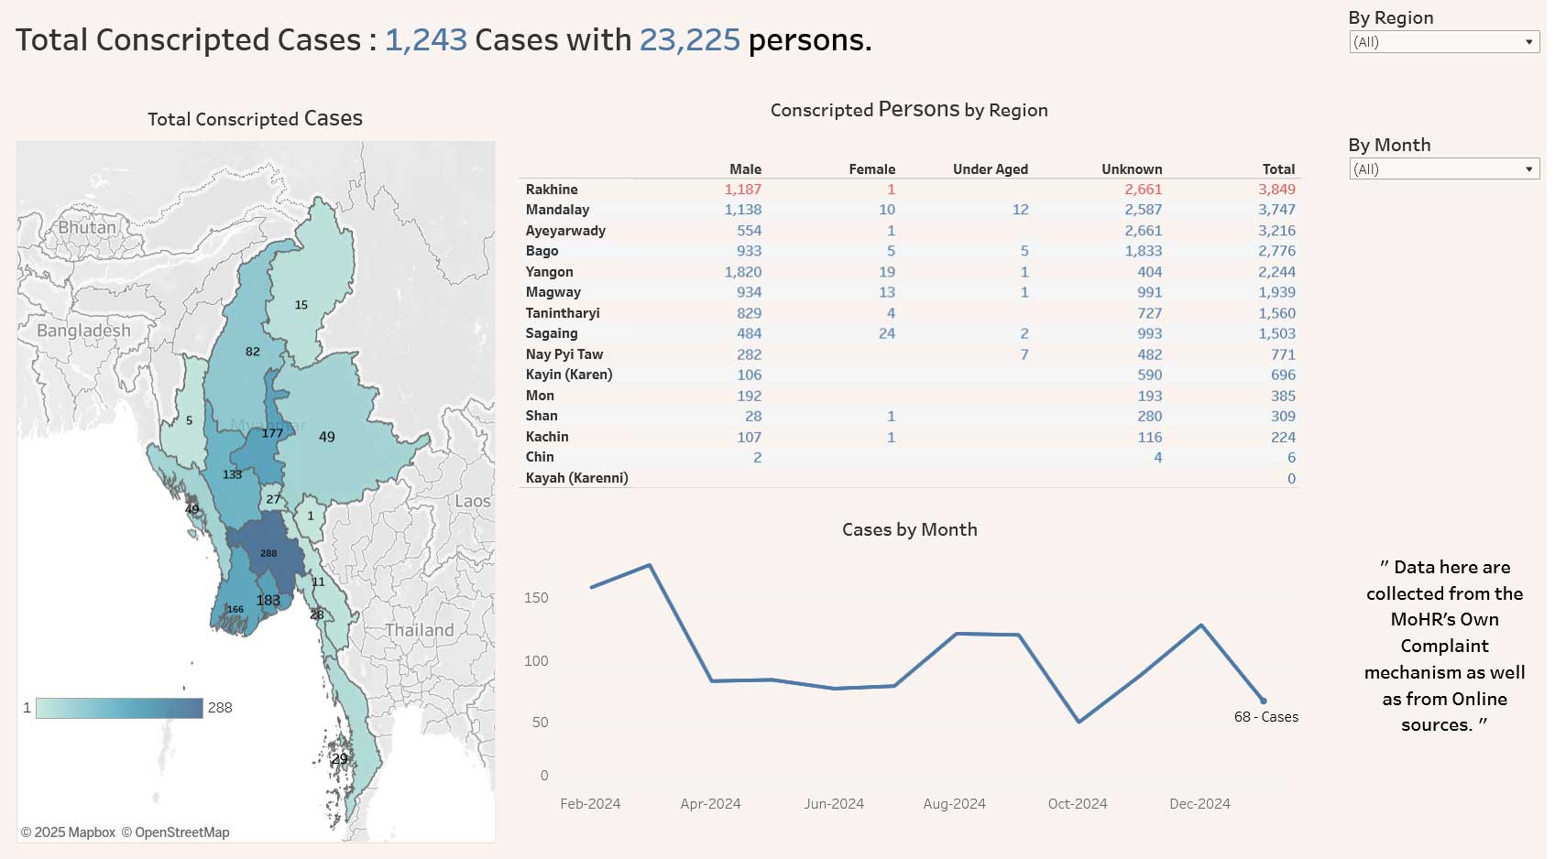Viewport: 1555px width, 859px height.
Task: Click the map region labeled 183
Action: (268, 601)
